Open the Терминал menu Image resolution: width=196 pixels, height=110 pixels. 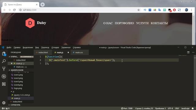[x=66, y=48]
